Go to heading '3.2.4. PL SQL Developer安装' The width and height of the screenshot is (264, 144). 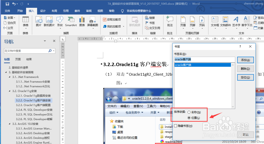point(34,110)
